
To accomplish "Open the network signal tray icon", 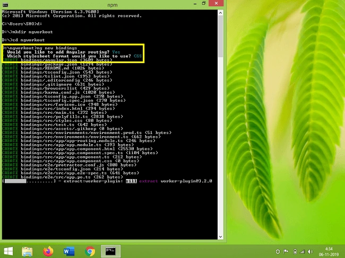I will pos(303,252).
